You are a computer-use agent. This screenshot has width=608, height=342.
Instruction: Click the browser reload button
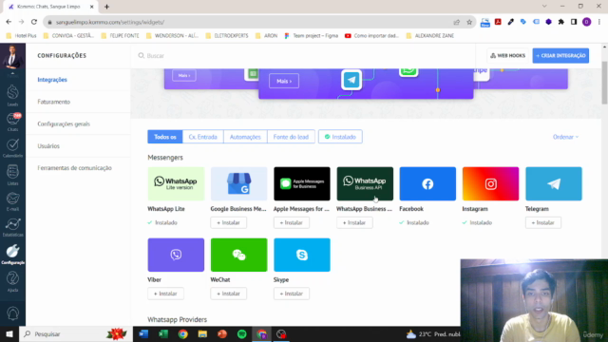(34, 22)
